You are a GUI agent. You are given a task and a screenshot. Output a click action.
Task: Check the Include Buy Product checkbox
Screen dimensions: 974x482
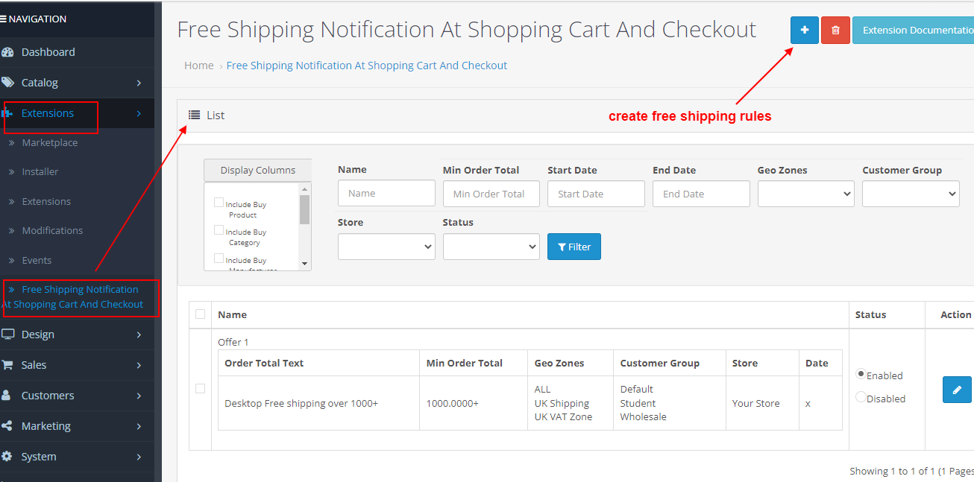click(x=219, y=203)
